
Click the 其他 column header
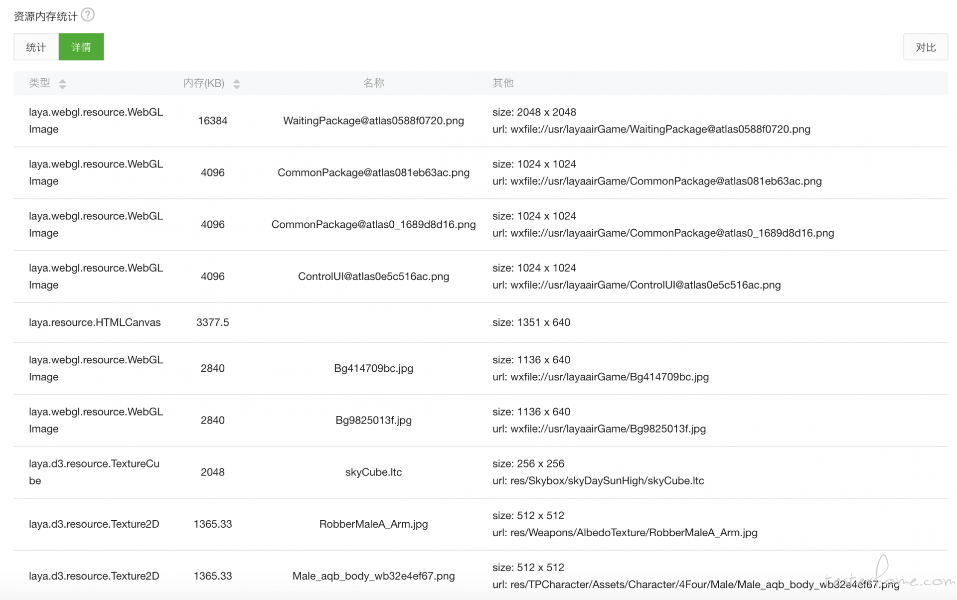tap(503, 83)
